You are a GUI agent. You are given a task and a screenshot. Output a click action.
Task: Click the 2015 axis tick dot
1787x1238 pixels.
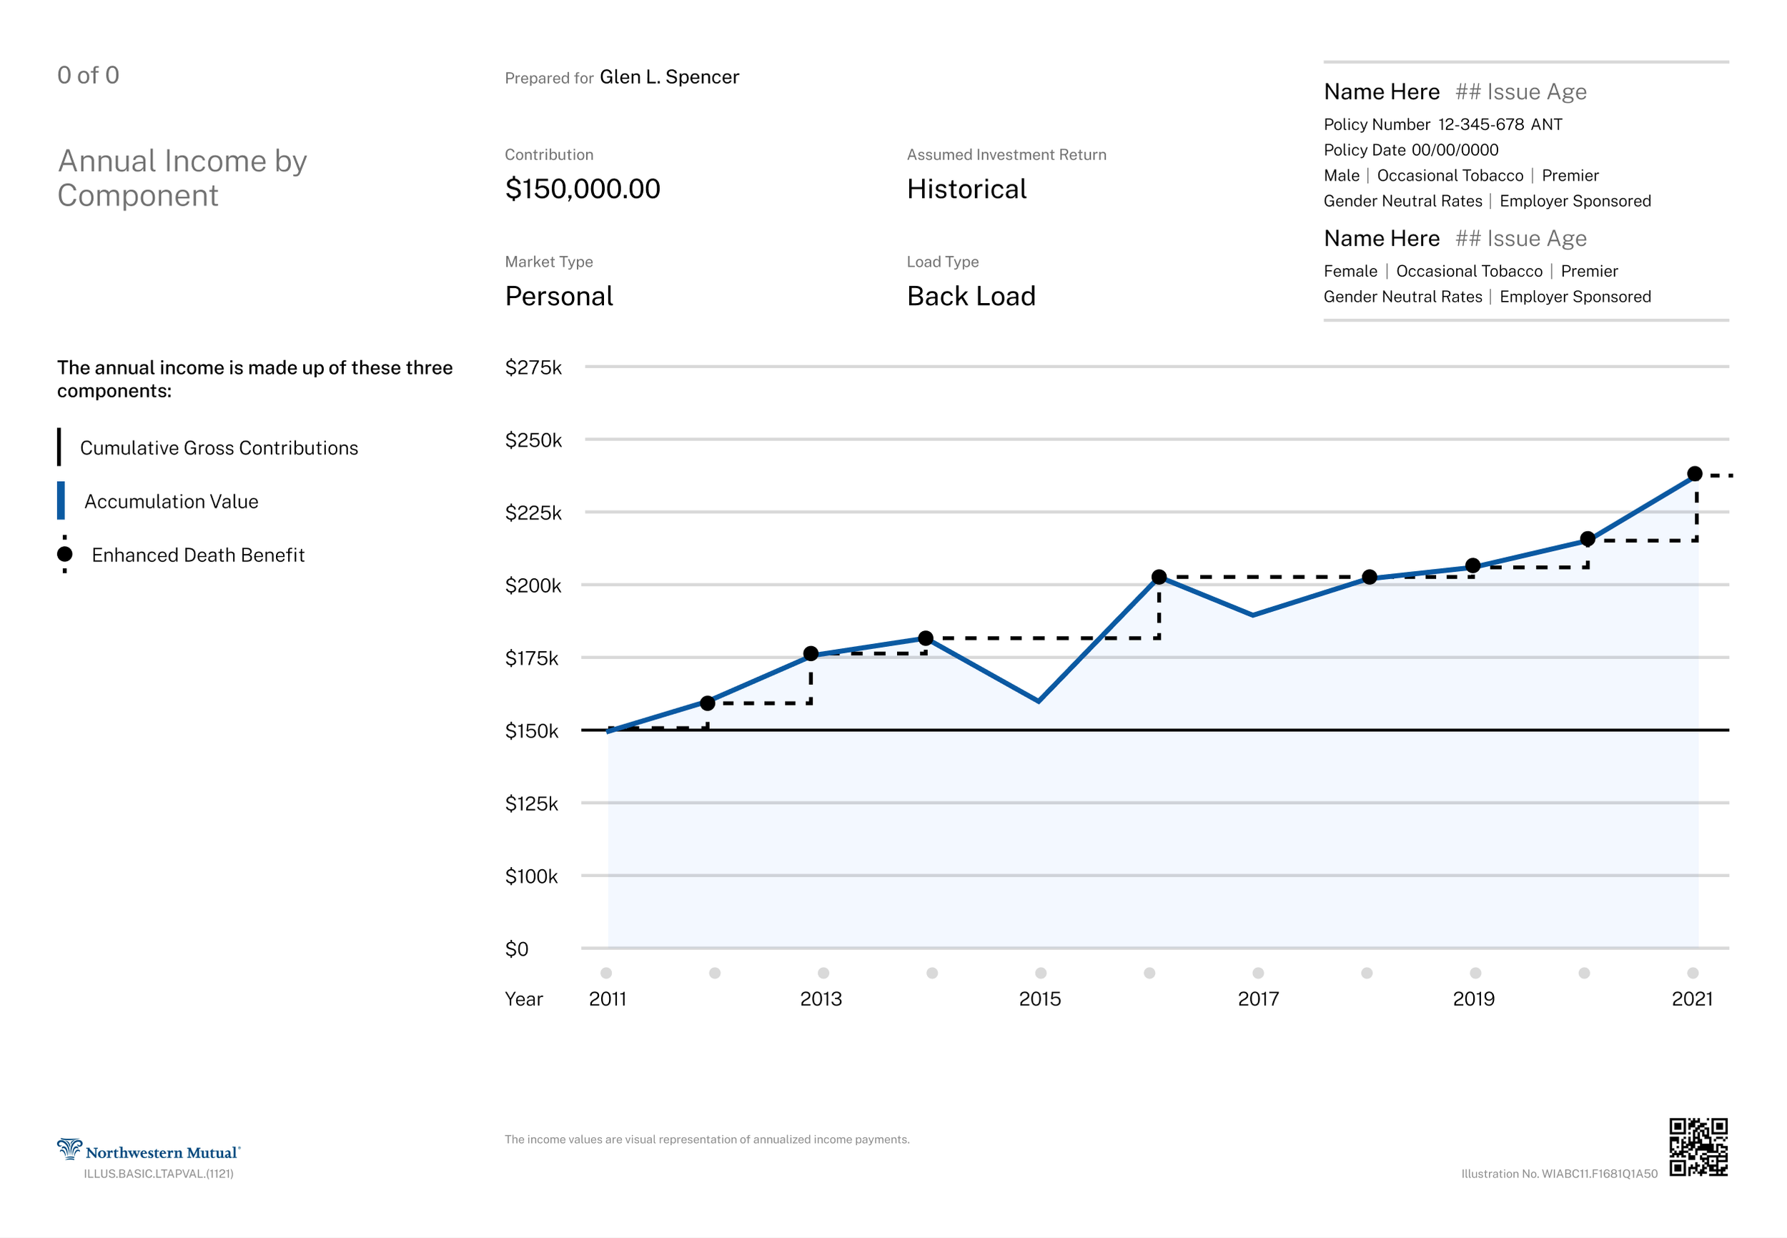(1041, 973)
